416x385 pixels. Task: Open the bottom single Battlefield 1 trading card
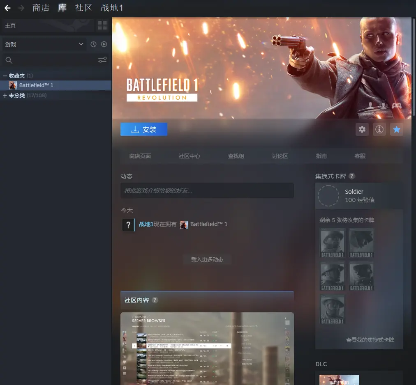pyautogui.click(x=333, y=309)
